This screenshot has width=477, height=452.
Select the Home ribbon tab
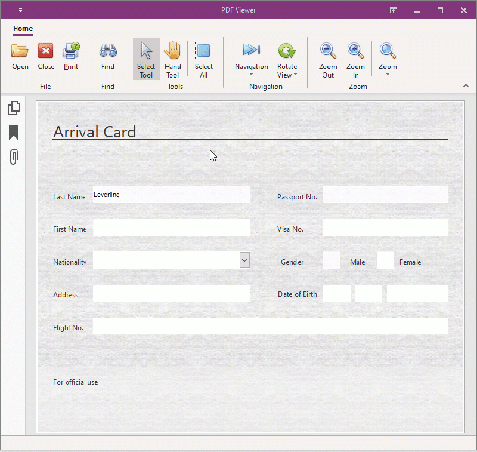(23, 29)
